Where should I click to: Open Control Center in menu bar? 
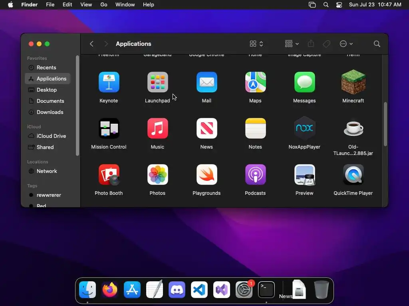[339, 5]
